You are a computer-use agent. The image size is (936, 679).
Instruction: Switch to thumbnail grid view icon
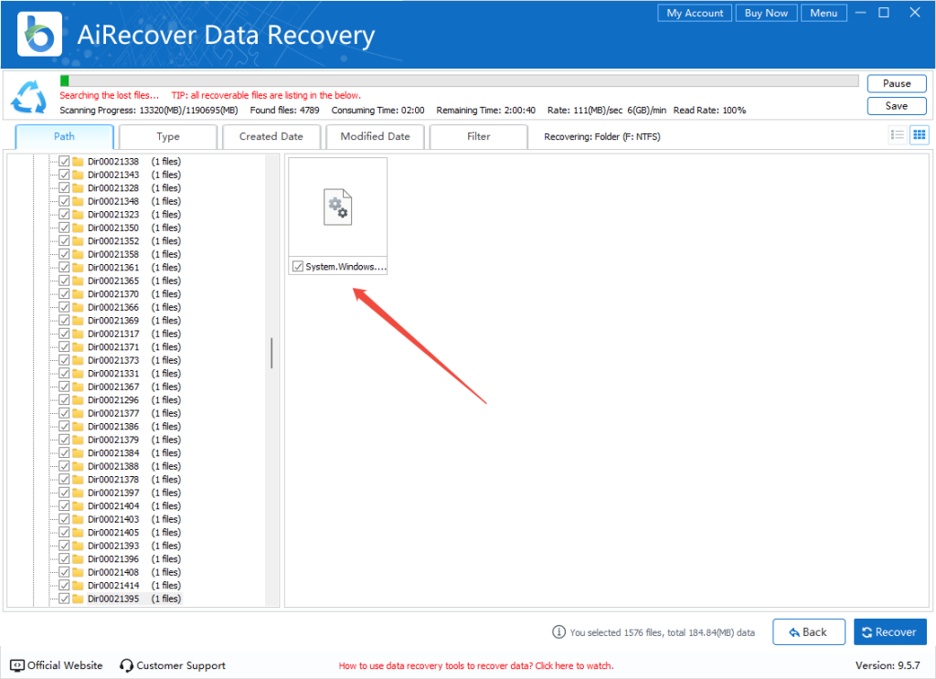[920, 135]
